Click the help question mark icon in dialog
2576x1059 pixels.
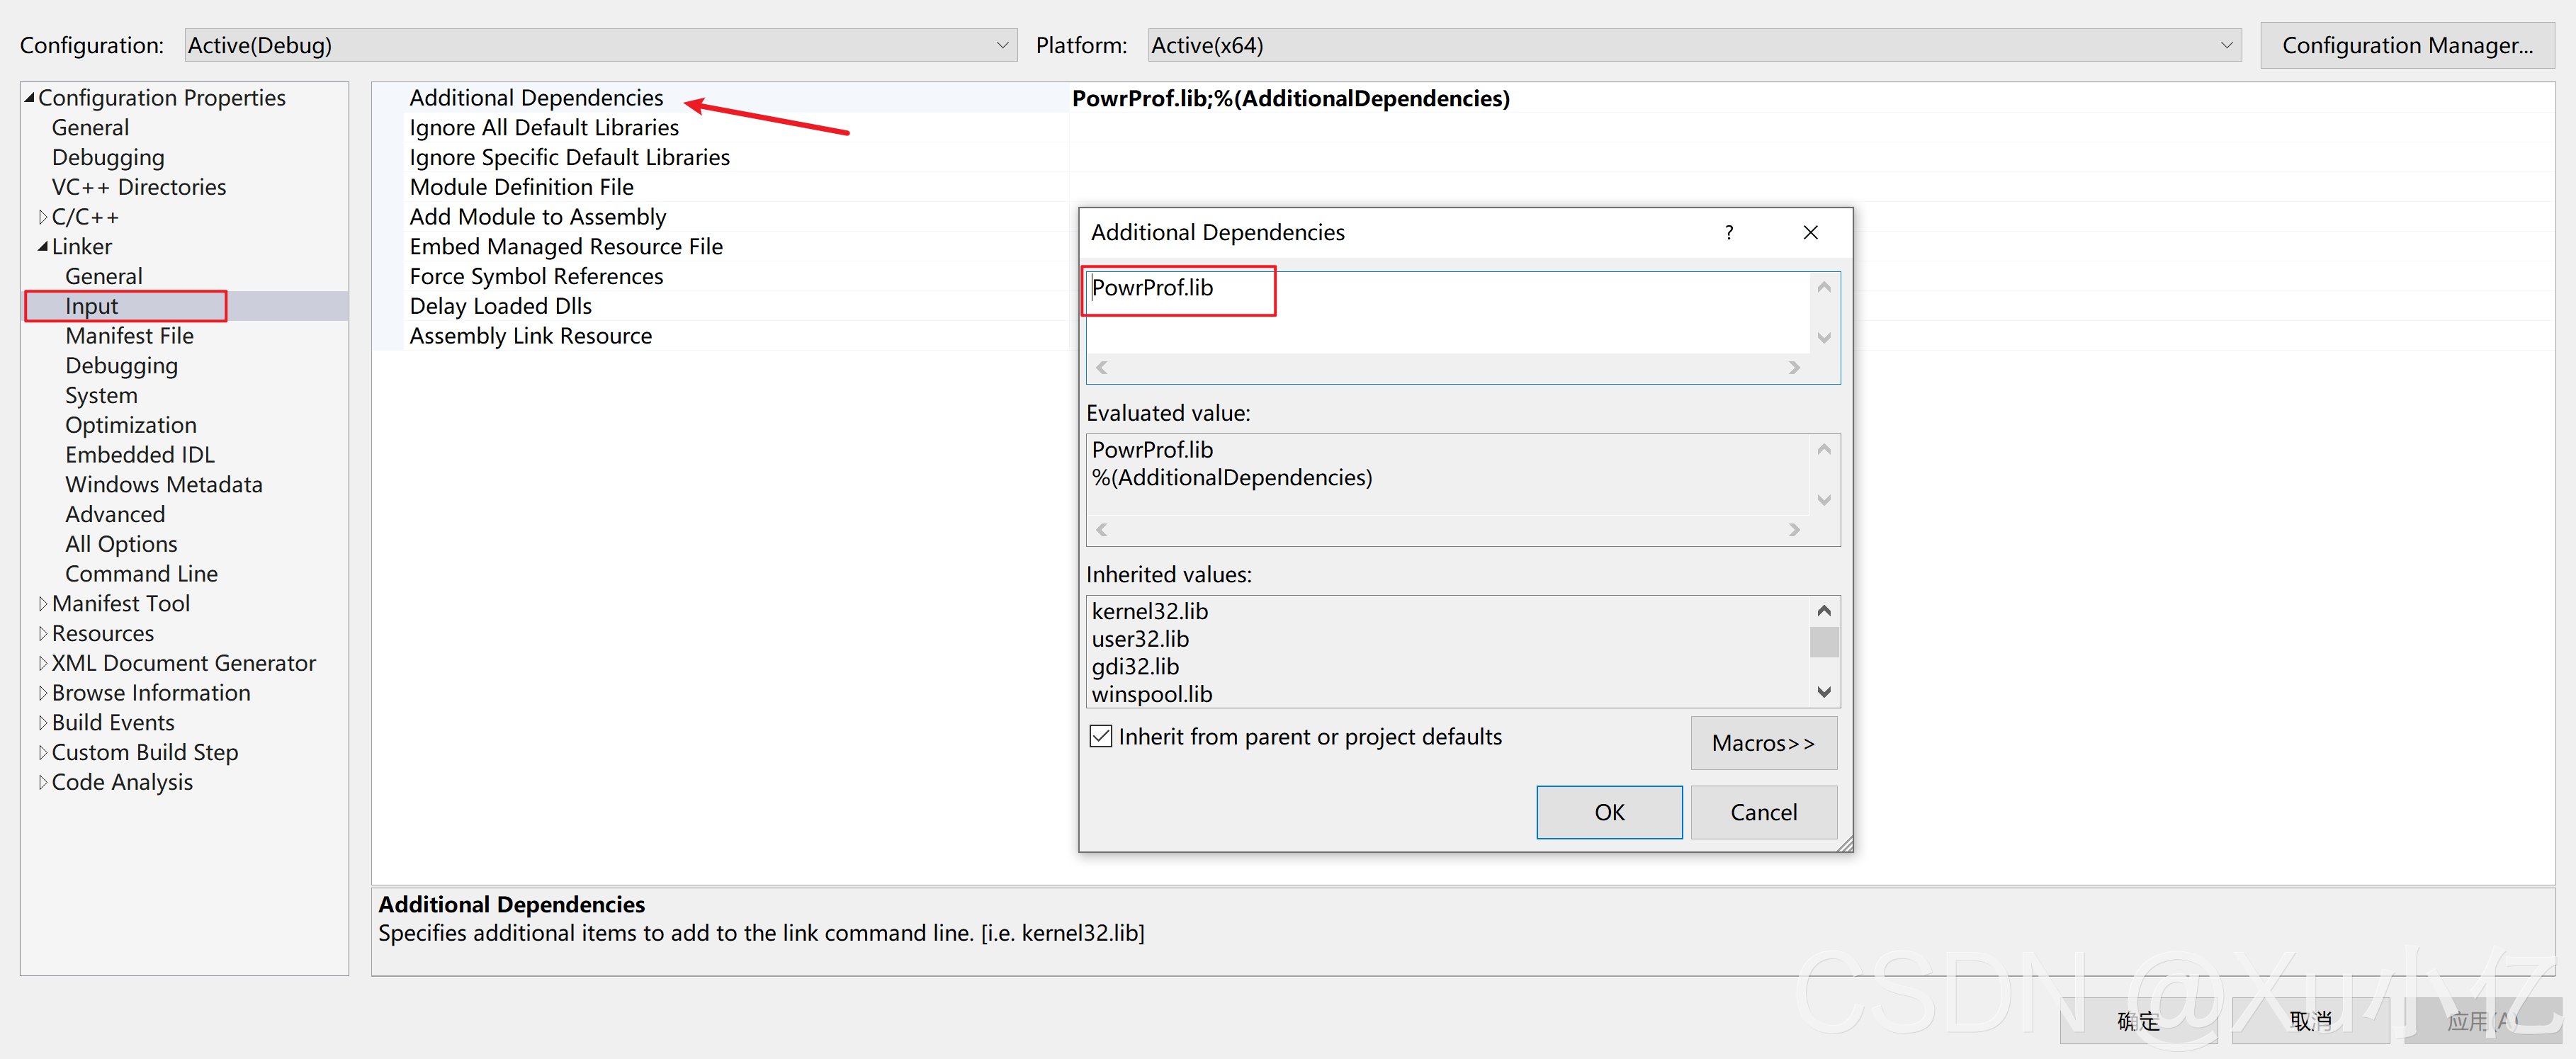coord(1728,232)
